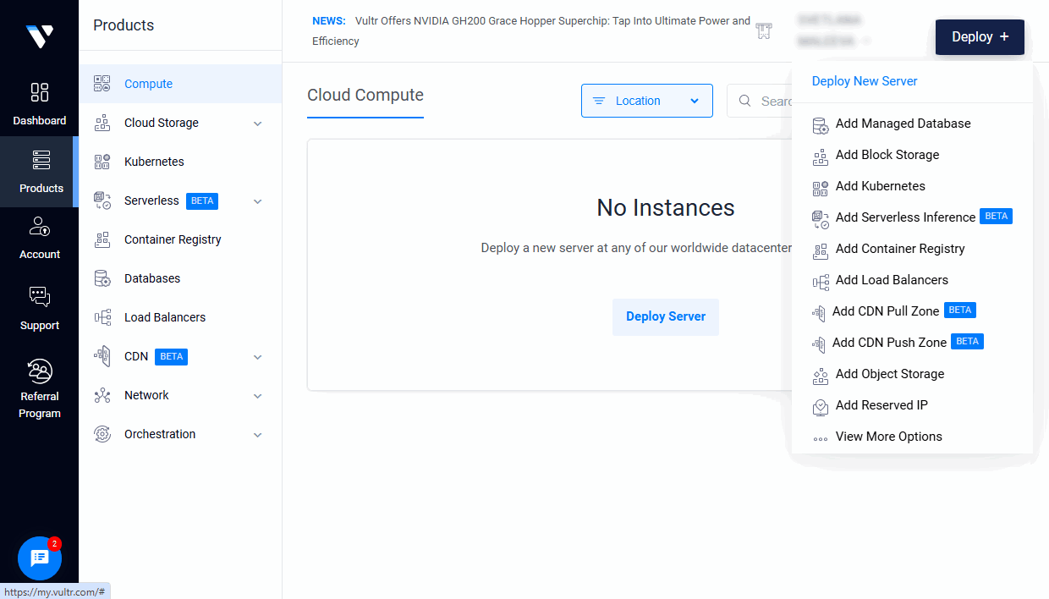Open the Location filter dropdown
Image resolution: width=1049 pixels, height=599 pixels.
[646, 100]
